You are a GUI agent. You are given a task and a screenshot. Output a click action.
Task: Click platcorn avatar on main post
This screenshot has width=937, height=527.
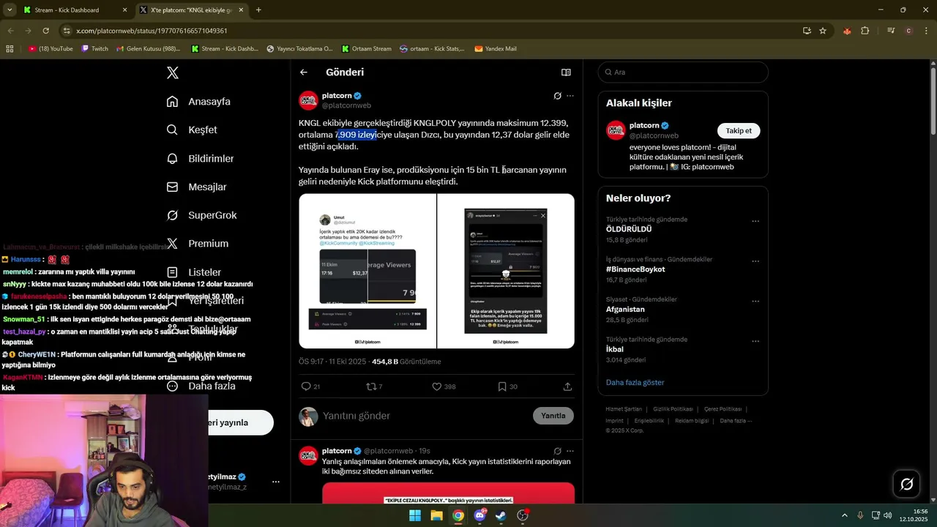(308, 100)
